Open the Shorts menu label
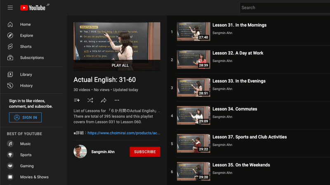 (x=26, y=46)
